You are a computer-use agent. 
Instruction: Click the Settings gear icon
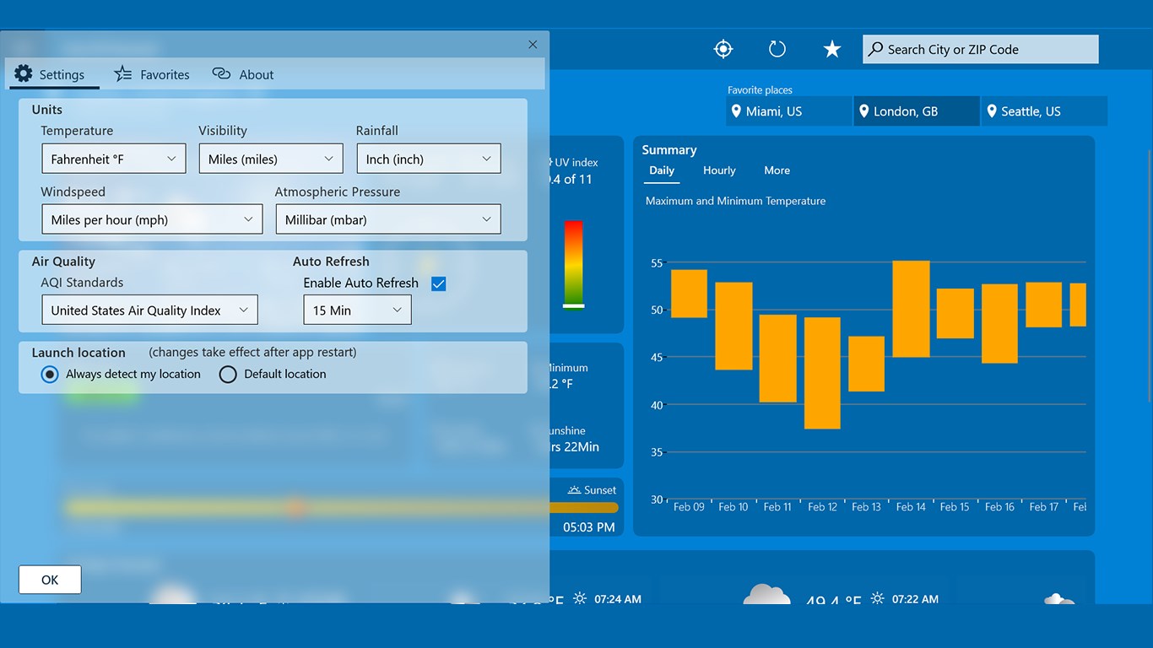[24, 73]
